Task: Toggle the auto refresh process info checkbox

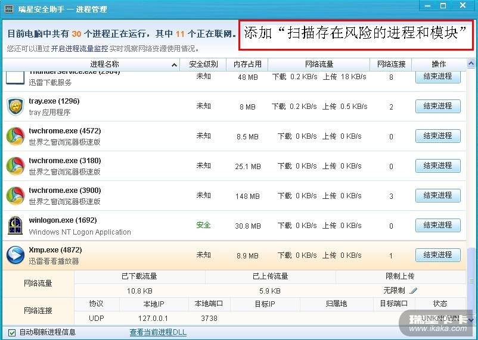Action: (x=12, y=333)
